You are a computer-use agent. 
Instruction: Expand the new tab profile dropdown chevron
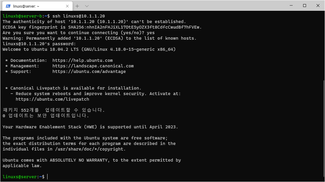click(x=87, y=6)
